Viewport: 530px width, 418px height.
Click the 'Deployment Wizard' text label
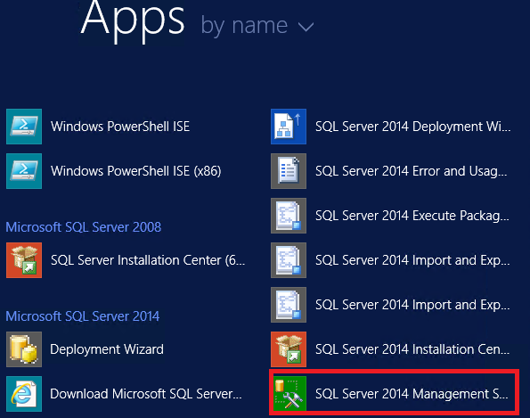tap(107, 349)
